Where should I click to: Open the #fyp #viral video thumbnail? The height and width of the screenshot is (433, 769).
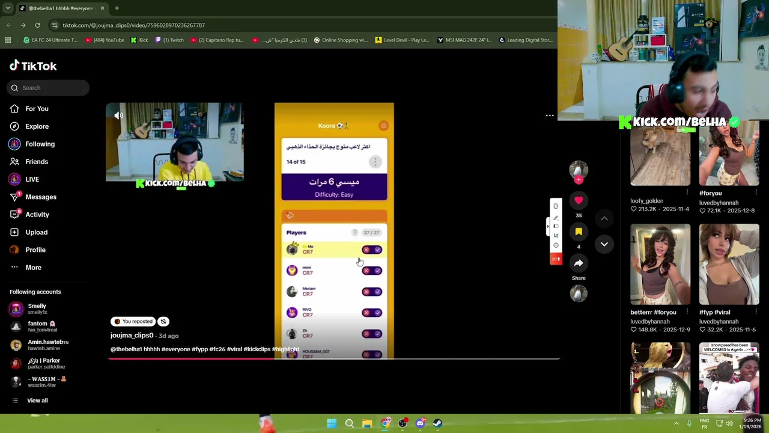click(x=729, y=264)
